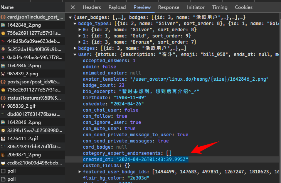281x183 pixels.
Task: Select the posts.json?post_ids request row
Action: point(32,82)
